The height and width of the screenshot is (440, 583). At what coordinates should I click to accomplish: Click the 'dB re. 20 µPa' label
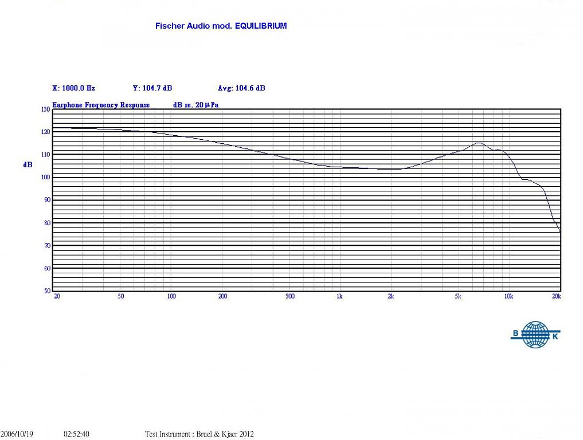[195, 105]
